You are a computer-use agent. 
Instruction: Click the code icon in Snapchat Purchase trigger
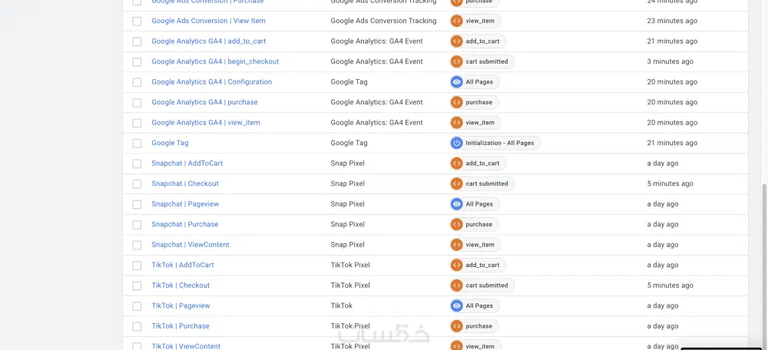point(457,224)
